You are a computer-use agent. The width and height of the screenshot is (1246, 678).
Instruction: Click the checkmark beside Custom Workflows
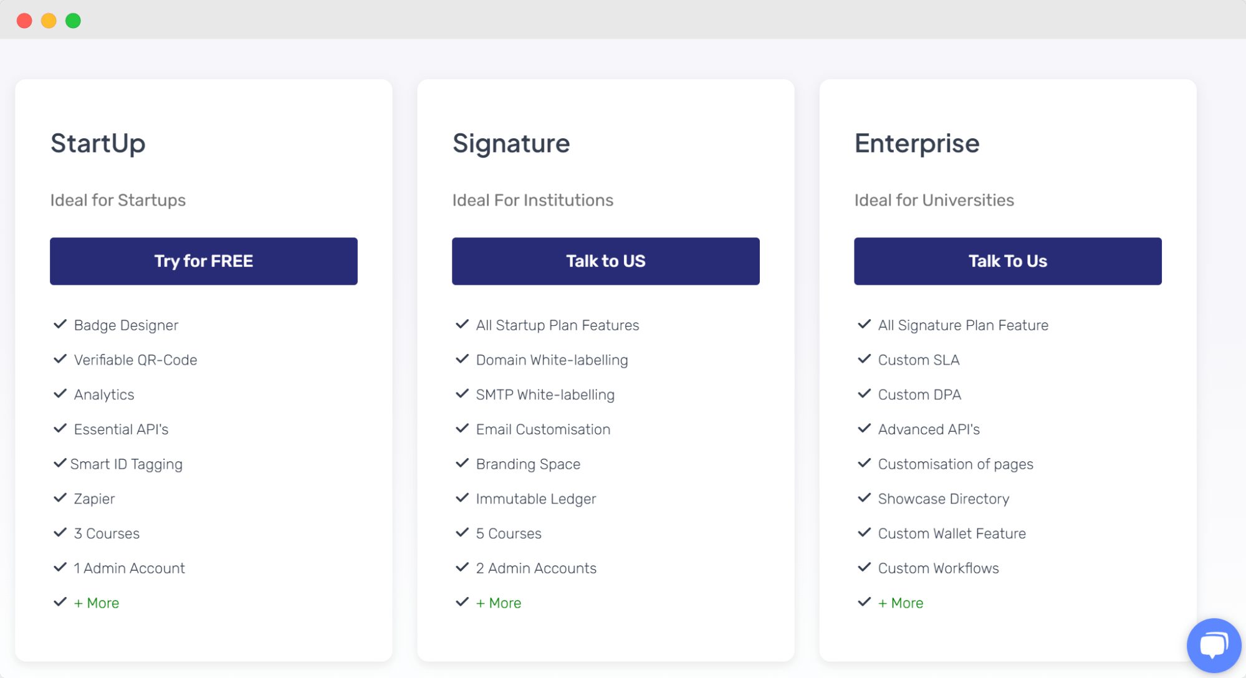pyautogui.click(x=864, y=568)
